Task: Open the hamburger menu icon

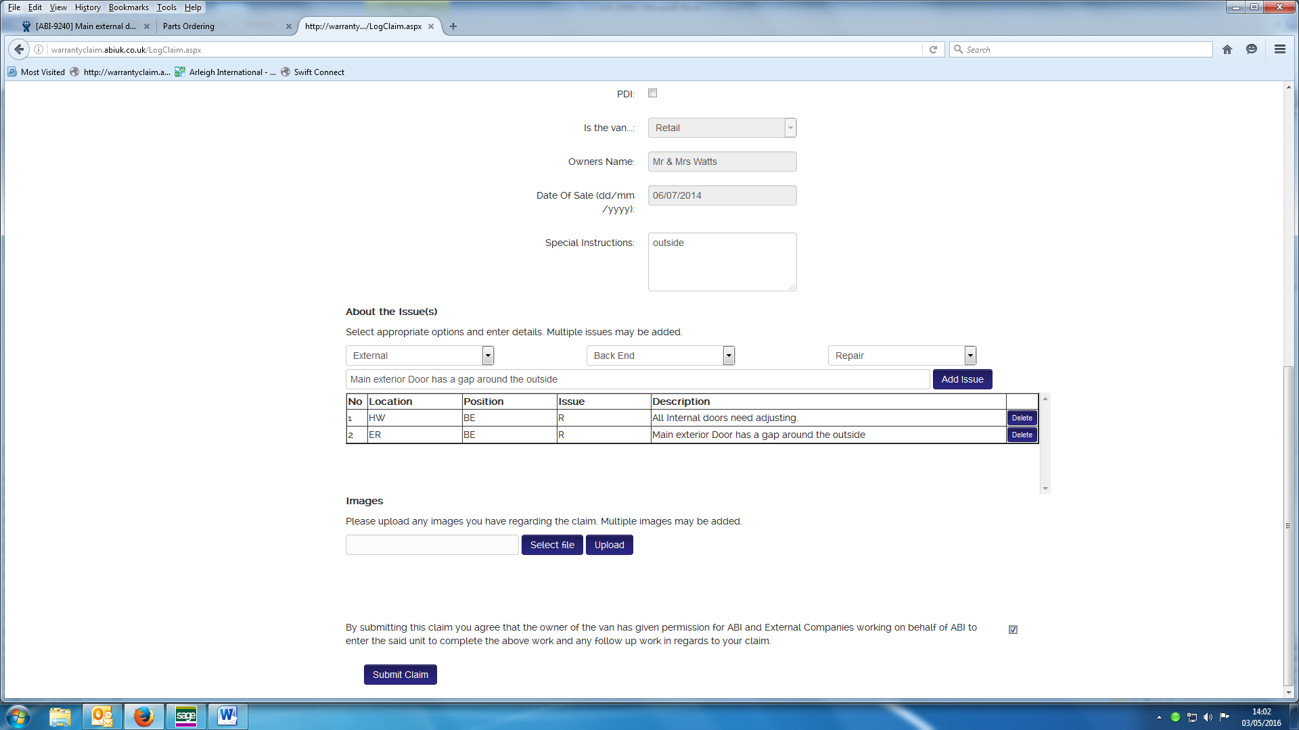Action: pos(1279,49)
